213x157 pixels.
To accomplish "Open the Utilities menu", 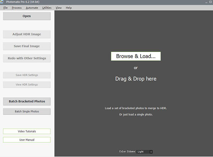I will [47, 8].
